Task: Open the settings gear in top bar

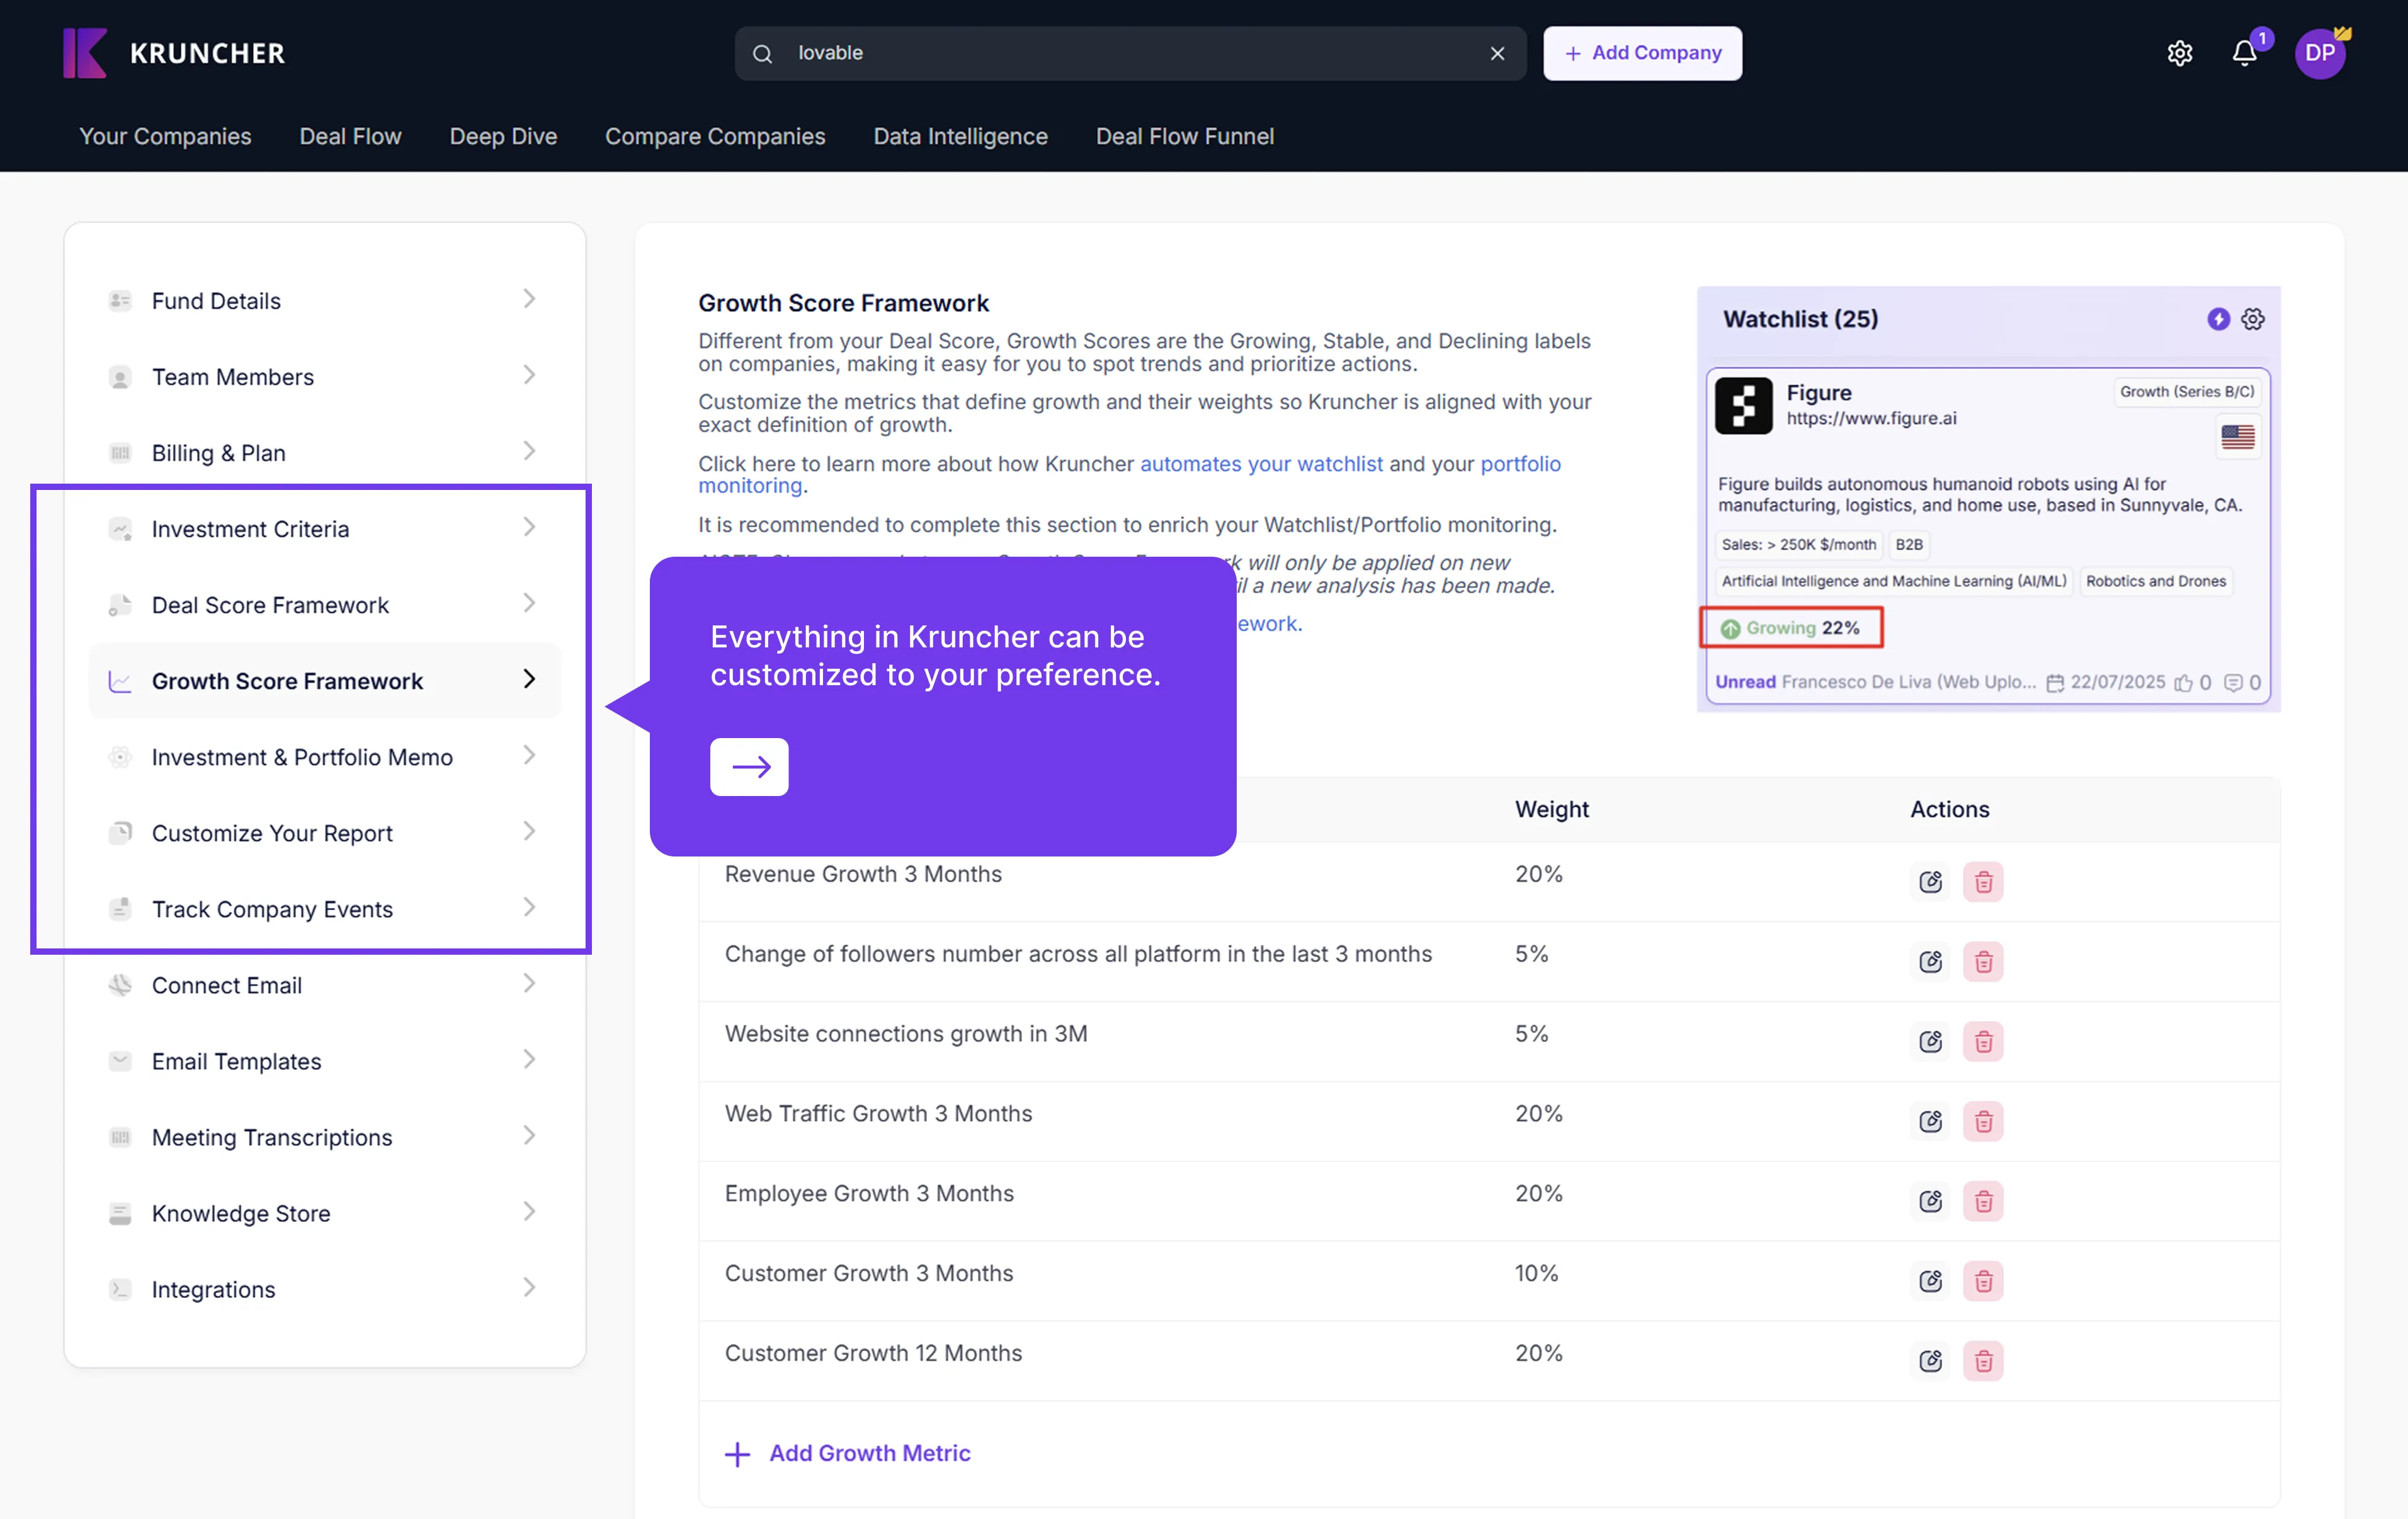Action: [2179, 53]
